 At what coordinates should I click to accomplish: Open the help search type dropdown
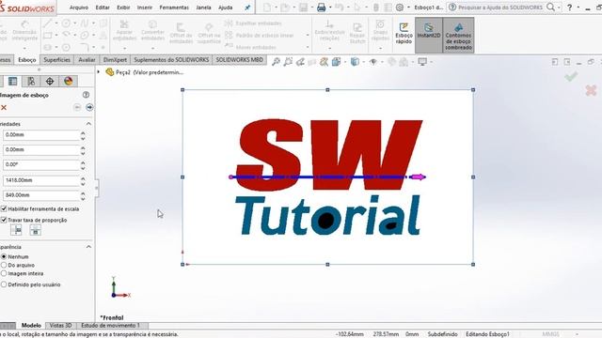(560, 8)
